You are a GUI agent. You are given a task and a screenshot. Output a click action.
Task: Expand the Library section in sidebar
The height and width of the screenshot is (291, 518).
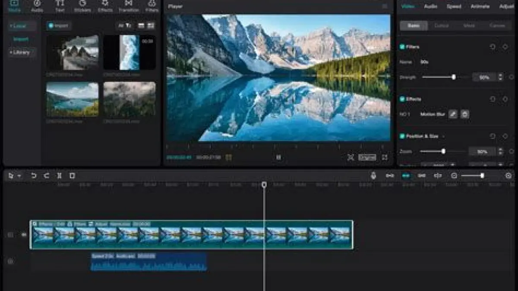(x=20, y=52)
